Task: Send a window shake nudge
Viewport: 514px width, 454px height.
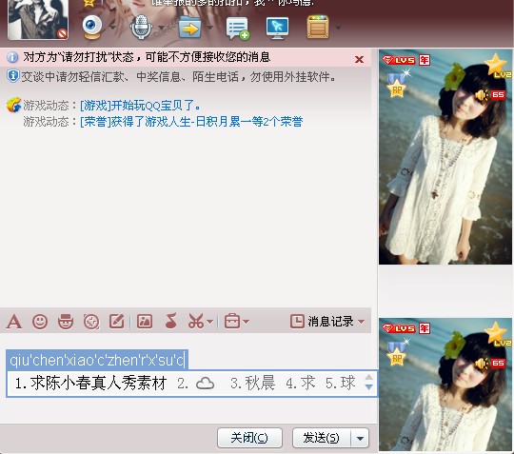Action: [91, 322]
